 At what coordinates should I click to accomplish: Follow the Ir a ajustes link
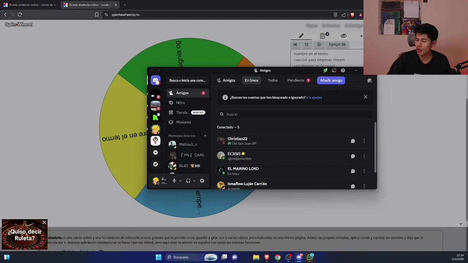tap(314, 98)
